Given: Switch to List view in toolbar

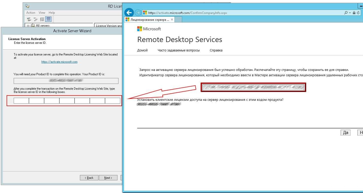Looking at the screenshot, I should pyautogui.click(x=42, y=19).
